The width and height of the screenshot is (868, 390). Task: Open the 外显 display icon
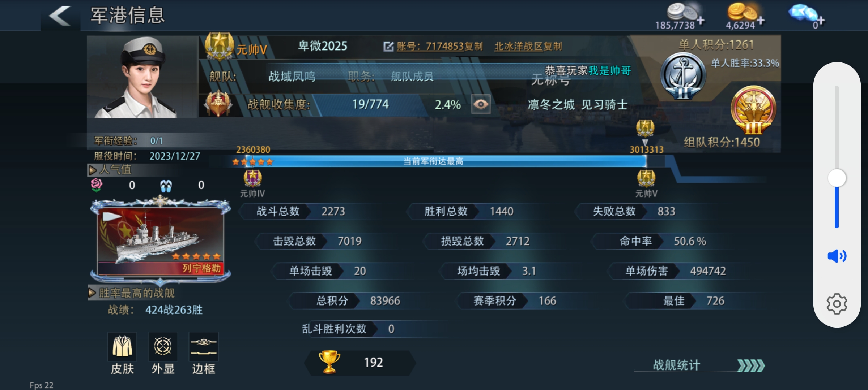(163, 346)
